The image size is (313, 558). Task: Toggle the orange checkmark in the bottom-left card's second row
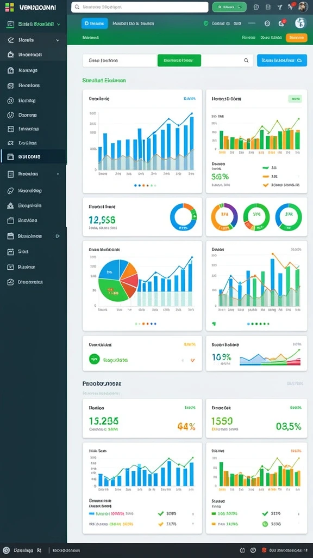(x=161, y=524)
